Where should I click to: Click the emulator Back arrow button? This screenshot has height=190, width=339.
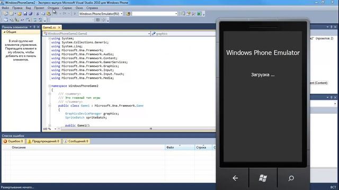tap(235, 178)
